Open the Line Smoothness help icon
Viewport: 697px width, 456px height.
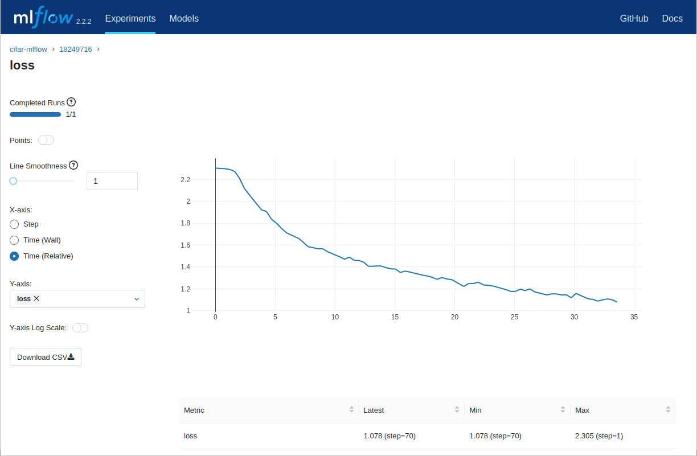pyautogui.click(x=73, y=165)
